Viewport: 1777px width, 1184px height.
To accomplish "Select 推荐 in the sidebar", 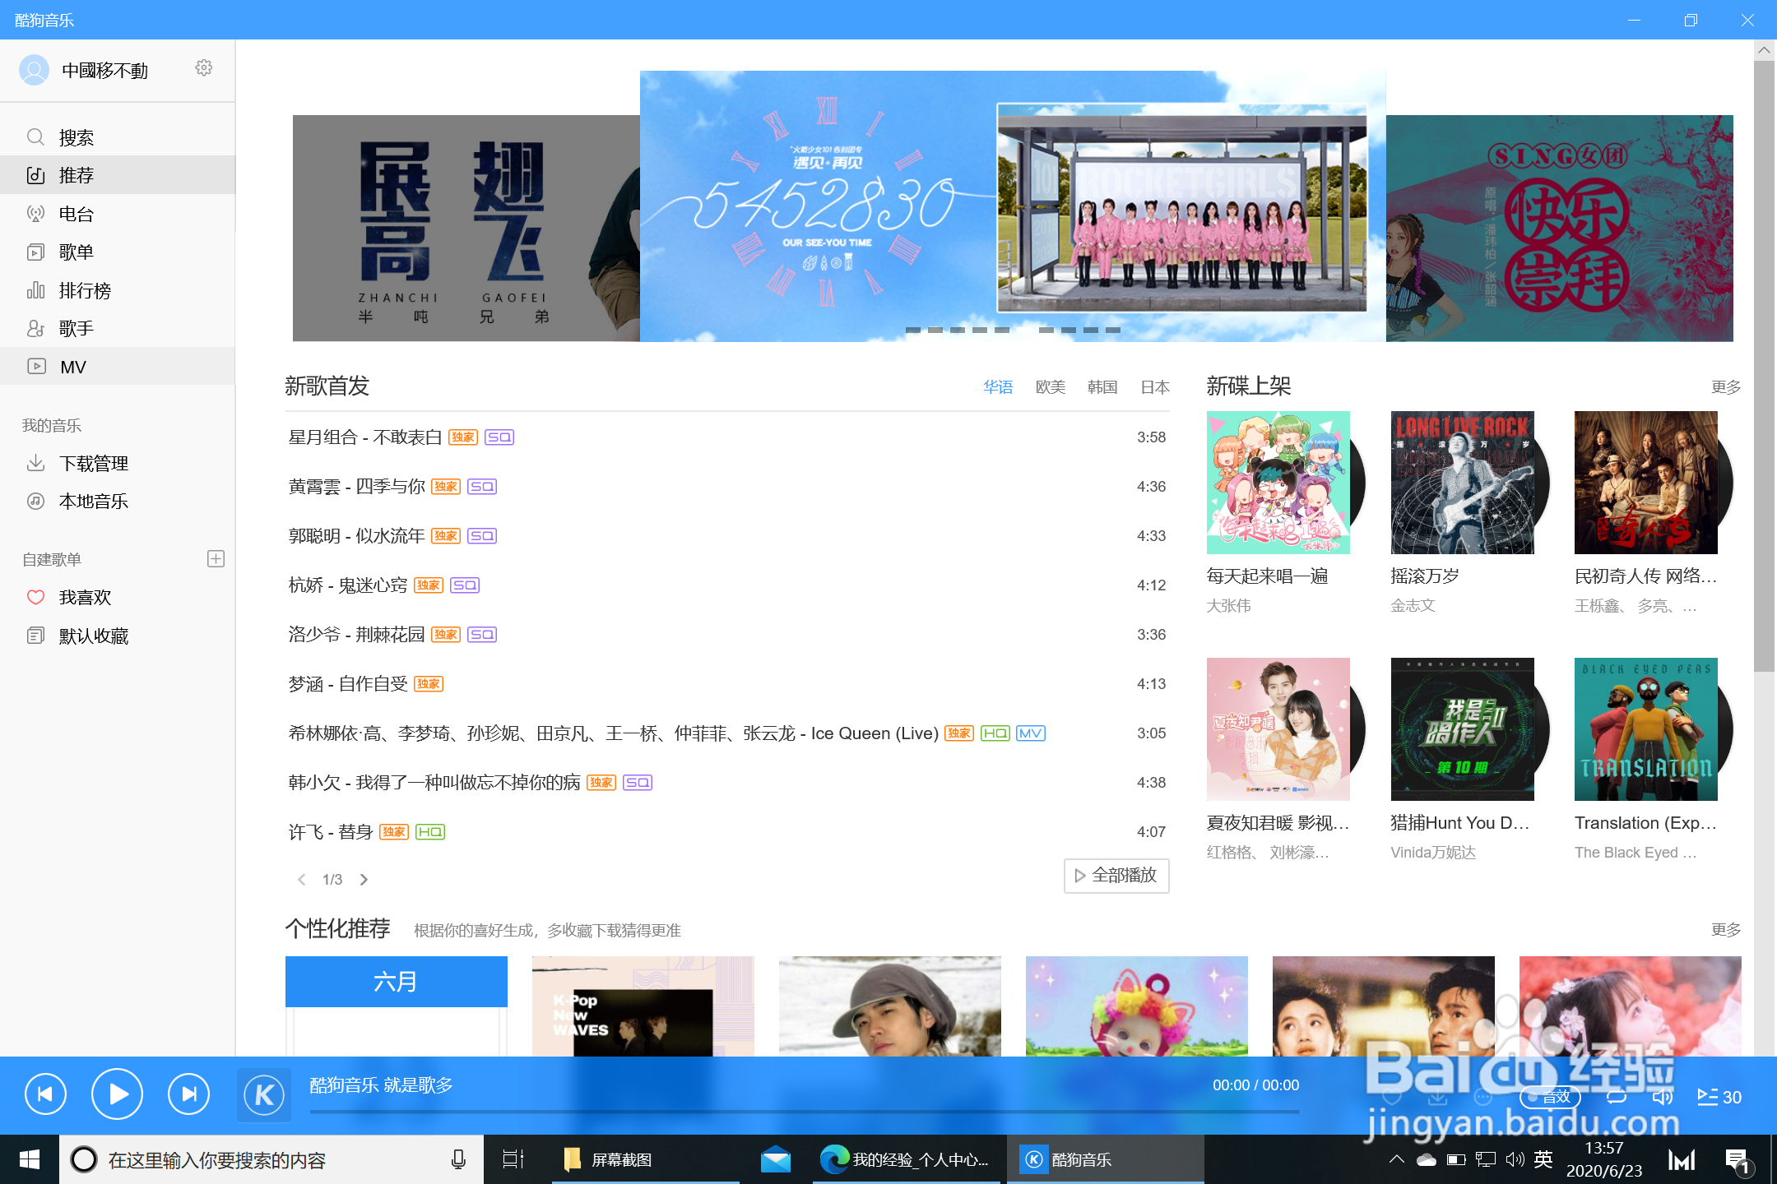I will click(x=118, y=175).
